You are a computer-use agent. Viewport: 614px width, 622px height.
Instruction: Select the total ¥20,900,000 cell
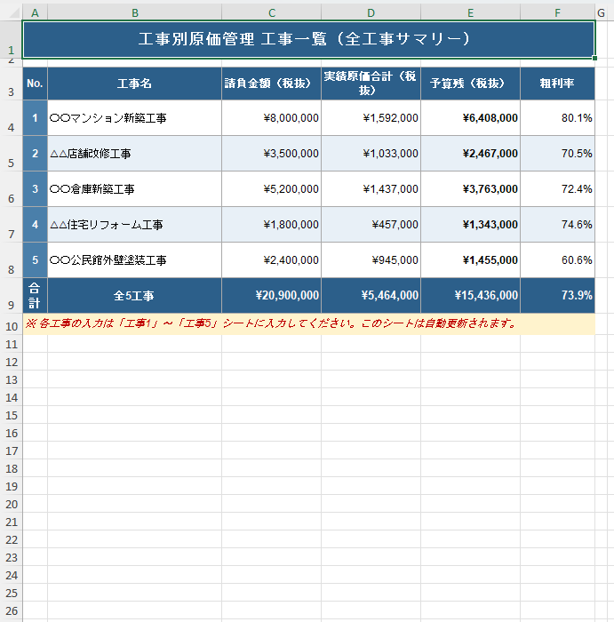(x=271, y=296)
